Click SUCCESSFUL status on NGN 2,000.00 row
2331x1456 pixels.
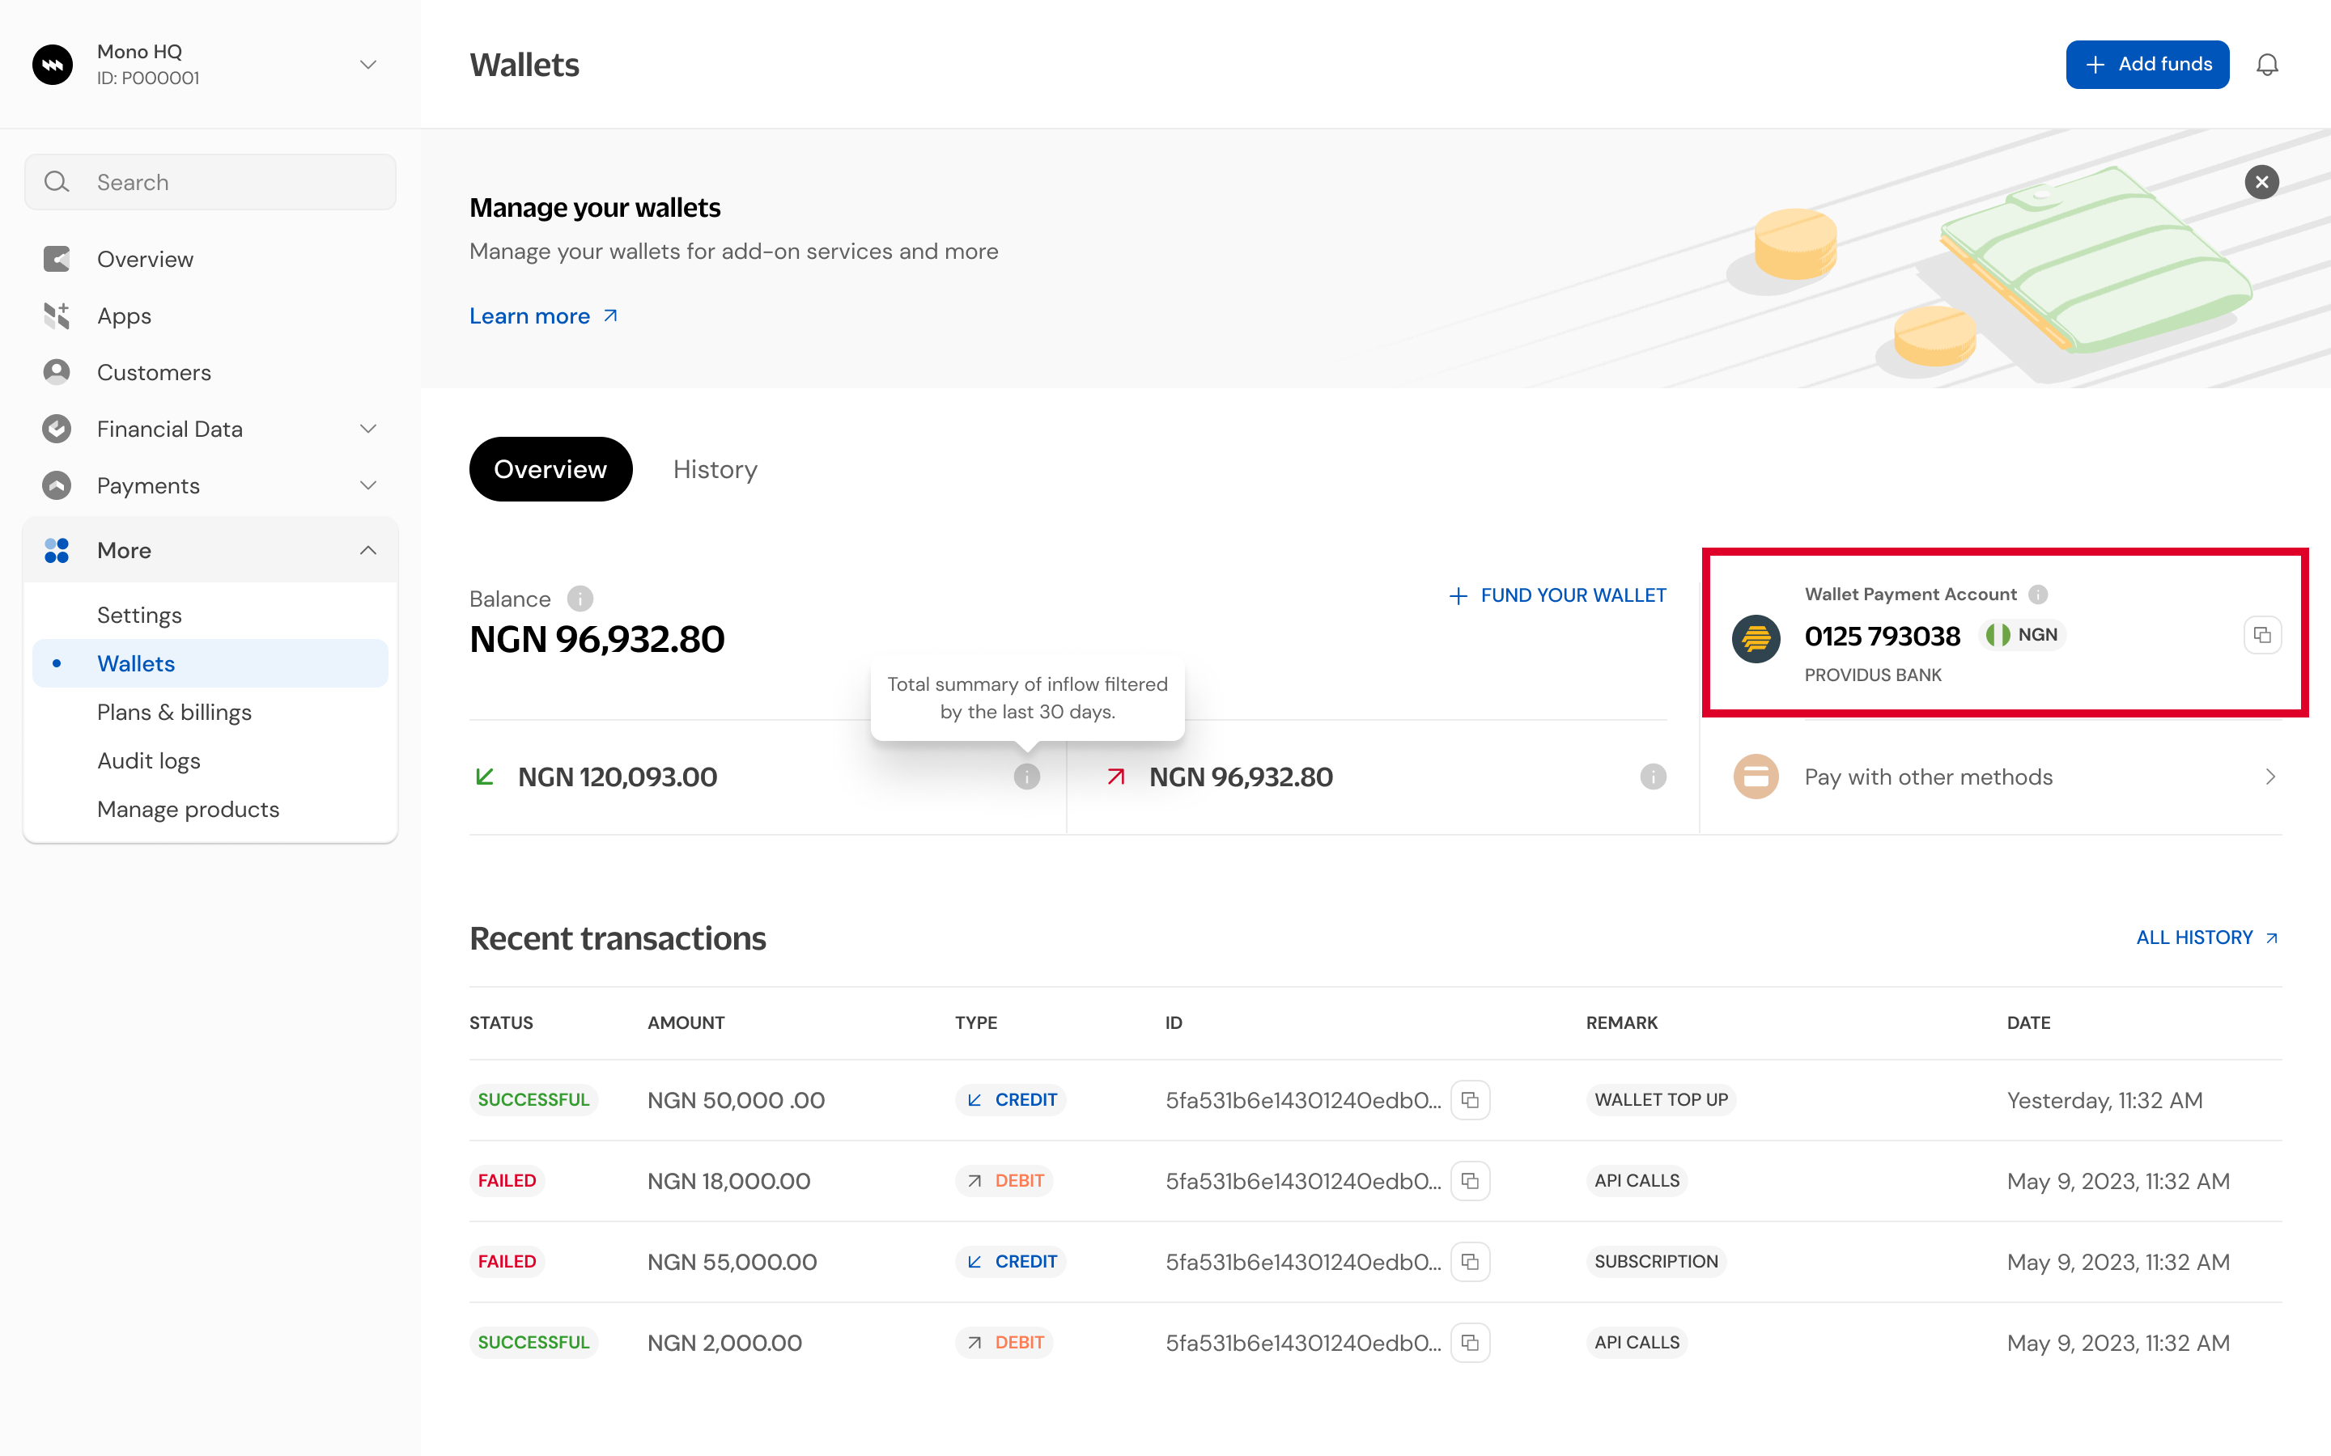(x=533, y=1343)
